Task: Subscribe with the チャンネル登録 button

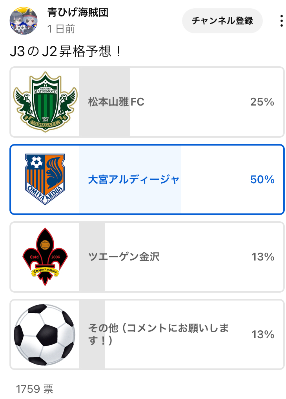Action: click(222, 21)
